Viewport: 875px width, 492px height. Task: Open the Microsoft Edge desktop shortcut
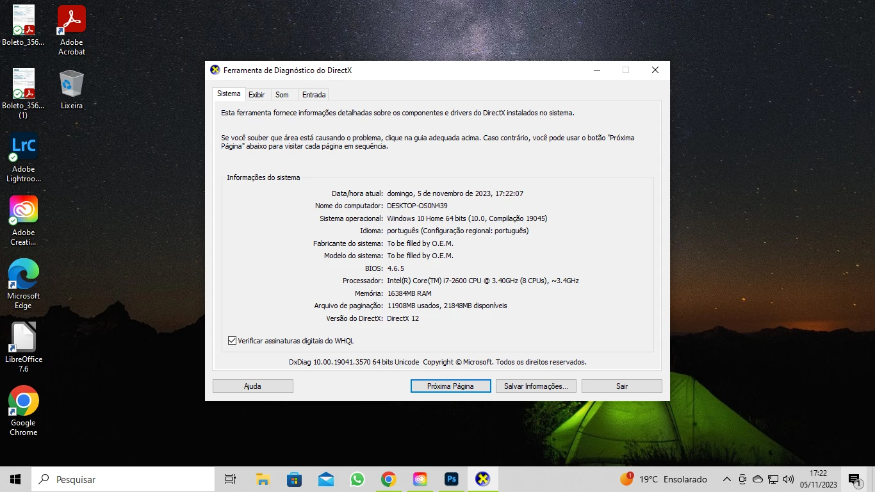tap(24, 284)
